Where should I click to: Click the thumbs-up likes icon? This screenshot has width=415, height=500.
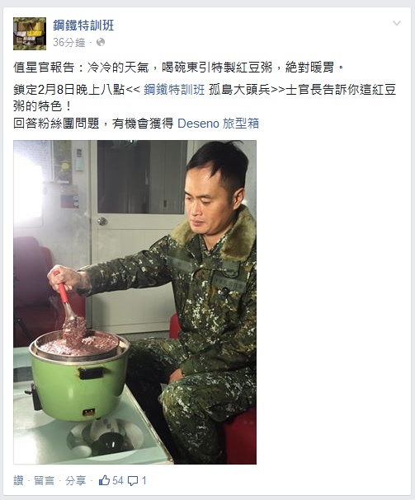pyautogui.click(x=104, y=480)
